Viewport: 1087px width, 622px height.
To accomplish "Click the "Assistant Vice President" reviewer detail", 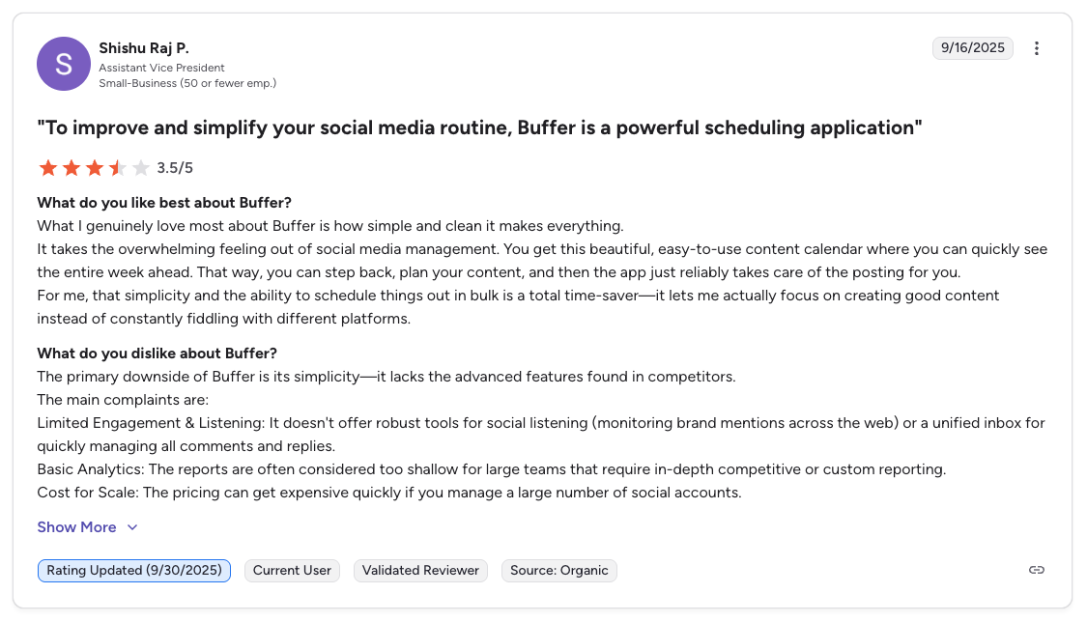I will click(161, 68).
